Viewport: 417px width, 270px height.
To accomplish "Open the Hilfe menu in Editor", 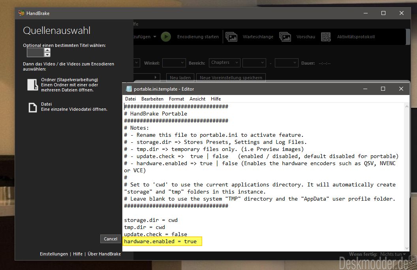I will pyautogui.click(x=216, y=99).
